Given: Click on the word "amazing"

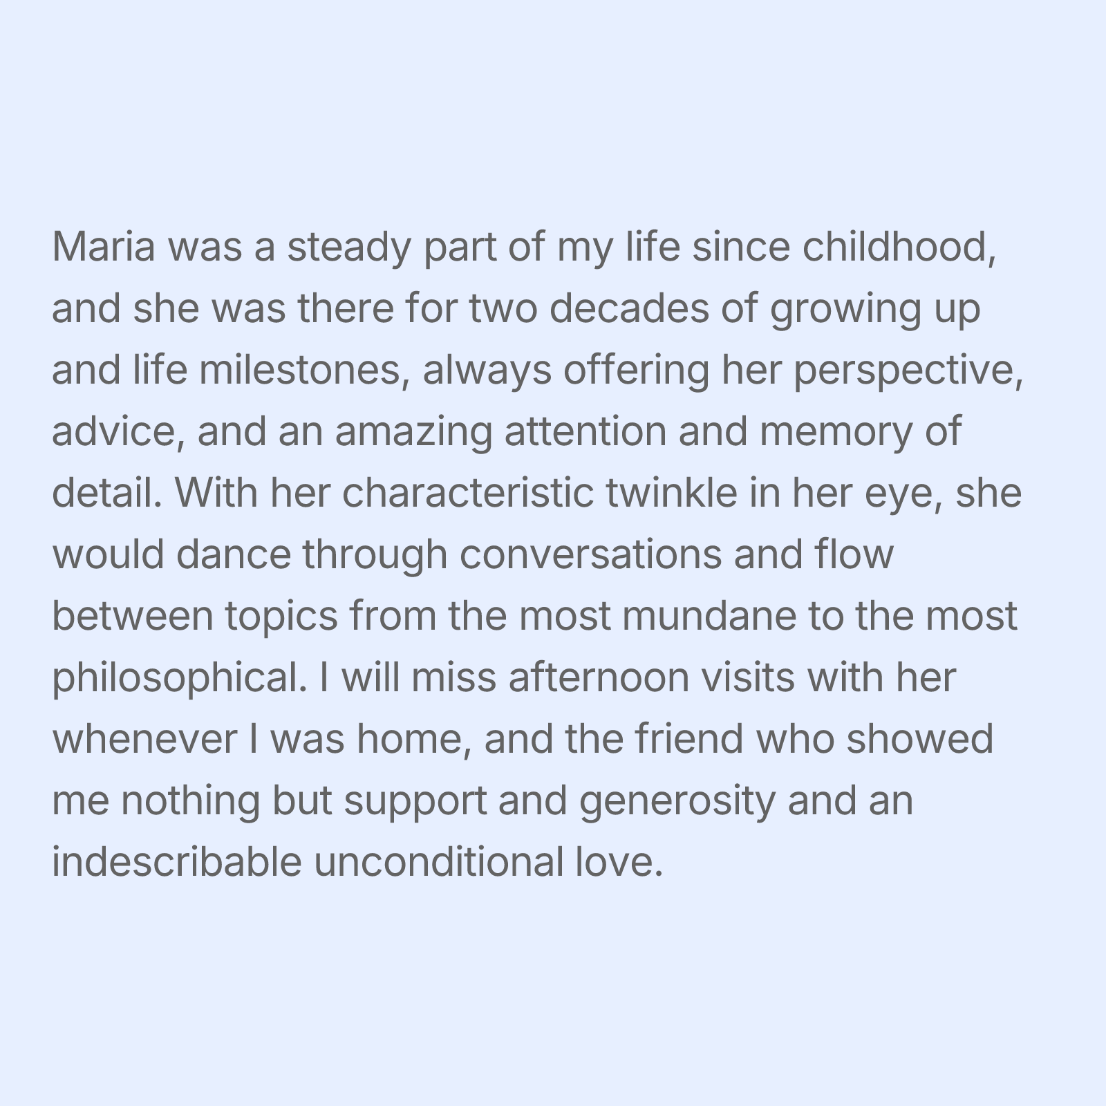Looking at the screenshot, I should point(413,431).
